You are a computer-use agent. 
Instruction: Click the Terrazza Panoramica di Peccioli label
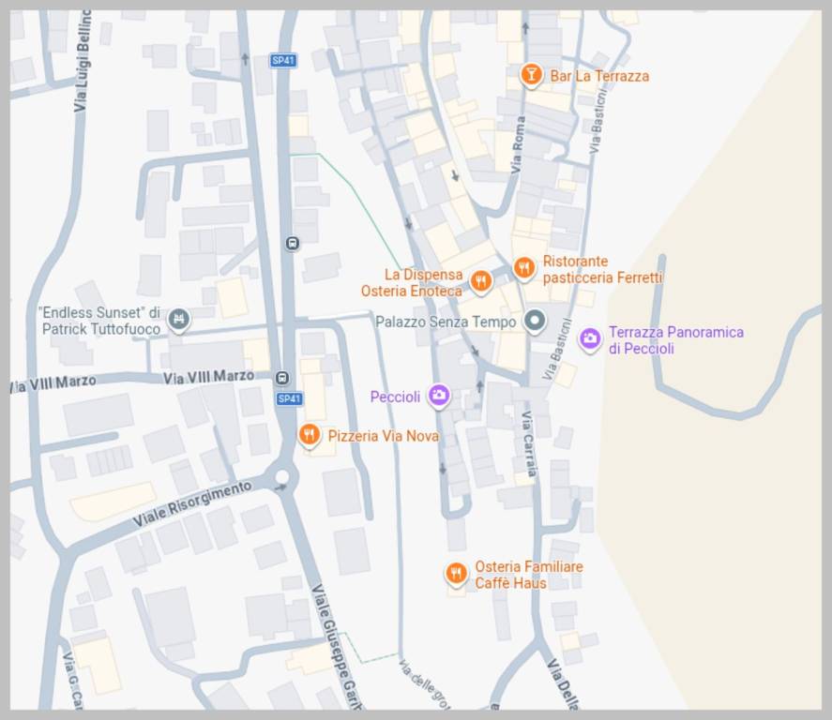point(676,340)
